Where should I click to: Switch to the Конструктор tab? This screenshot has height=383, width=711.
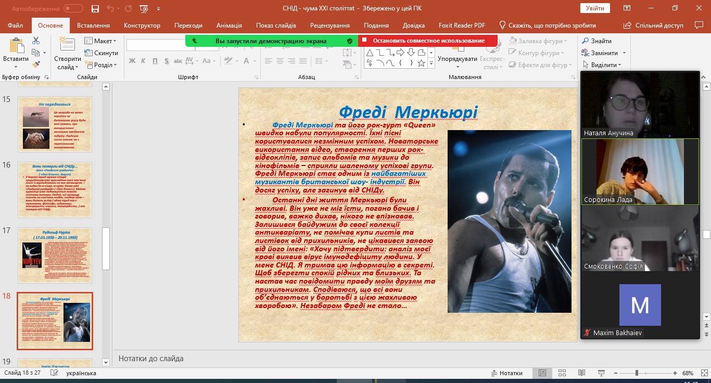pos(142,25)
